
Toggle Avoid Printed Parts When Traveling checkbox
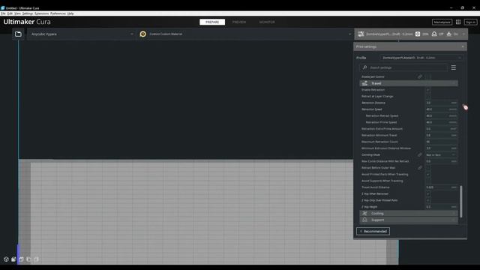coord(428,174)
